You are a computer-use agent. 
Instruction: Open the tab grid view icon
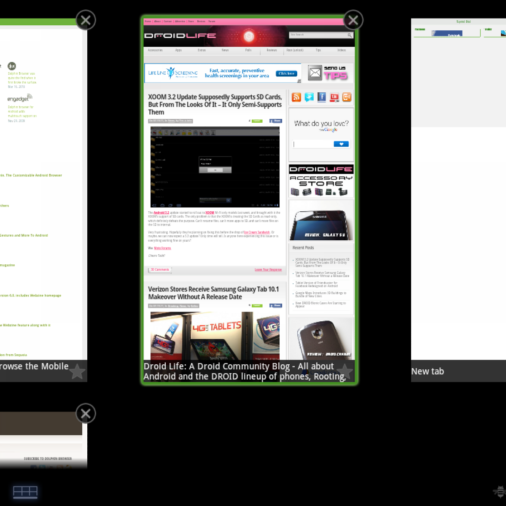pyautogui.click(x=25, y=492)
